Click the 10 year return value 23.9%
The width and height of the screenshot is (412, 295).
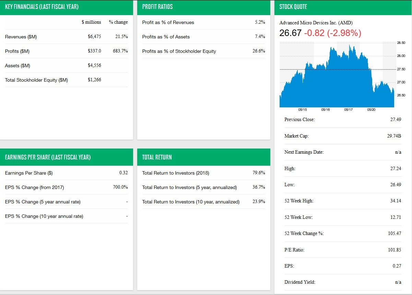point(259,202)
